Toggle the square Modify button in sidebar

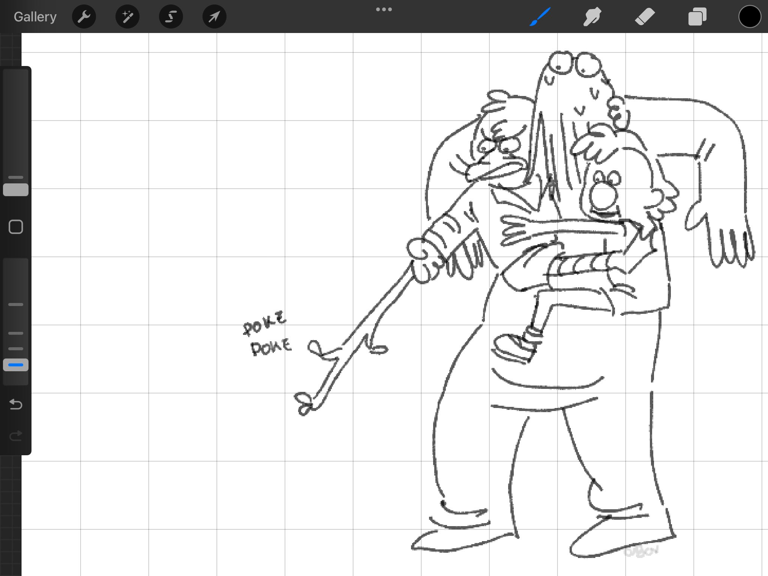coord(16,227)
